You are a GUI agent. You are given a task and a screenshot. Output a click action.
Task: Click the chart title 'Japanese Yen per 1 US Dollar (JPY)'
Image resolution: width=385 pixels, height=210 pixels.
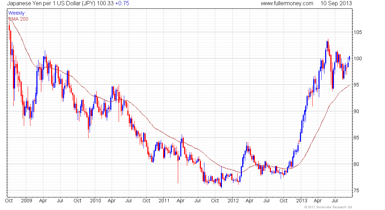pos(51,3)
